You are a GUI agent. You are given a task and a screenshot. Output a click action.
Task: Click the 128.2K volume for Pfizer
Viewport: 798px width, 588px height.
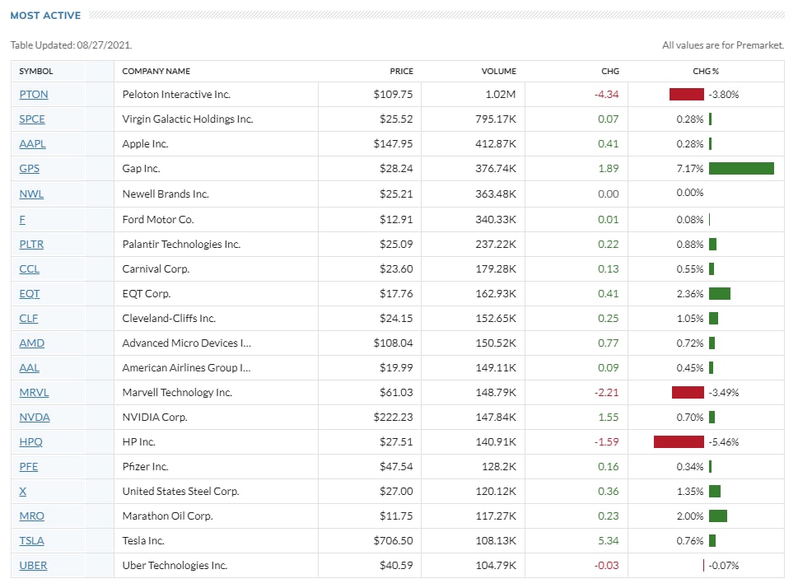[499, 466]
